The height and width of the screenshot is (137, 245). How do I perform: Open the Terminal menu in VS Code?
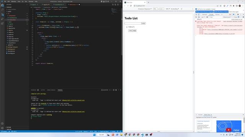31,2
